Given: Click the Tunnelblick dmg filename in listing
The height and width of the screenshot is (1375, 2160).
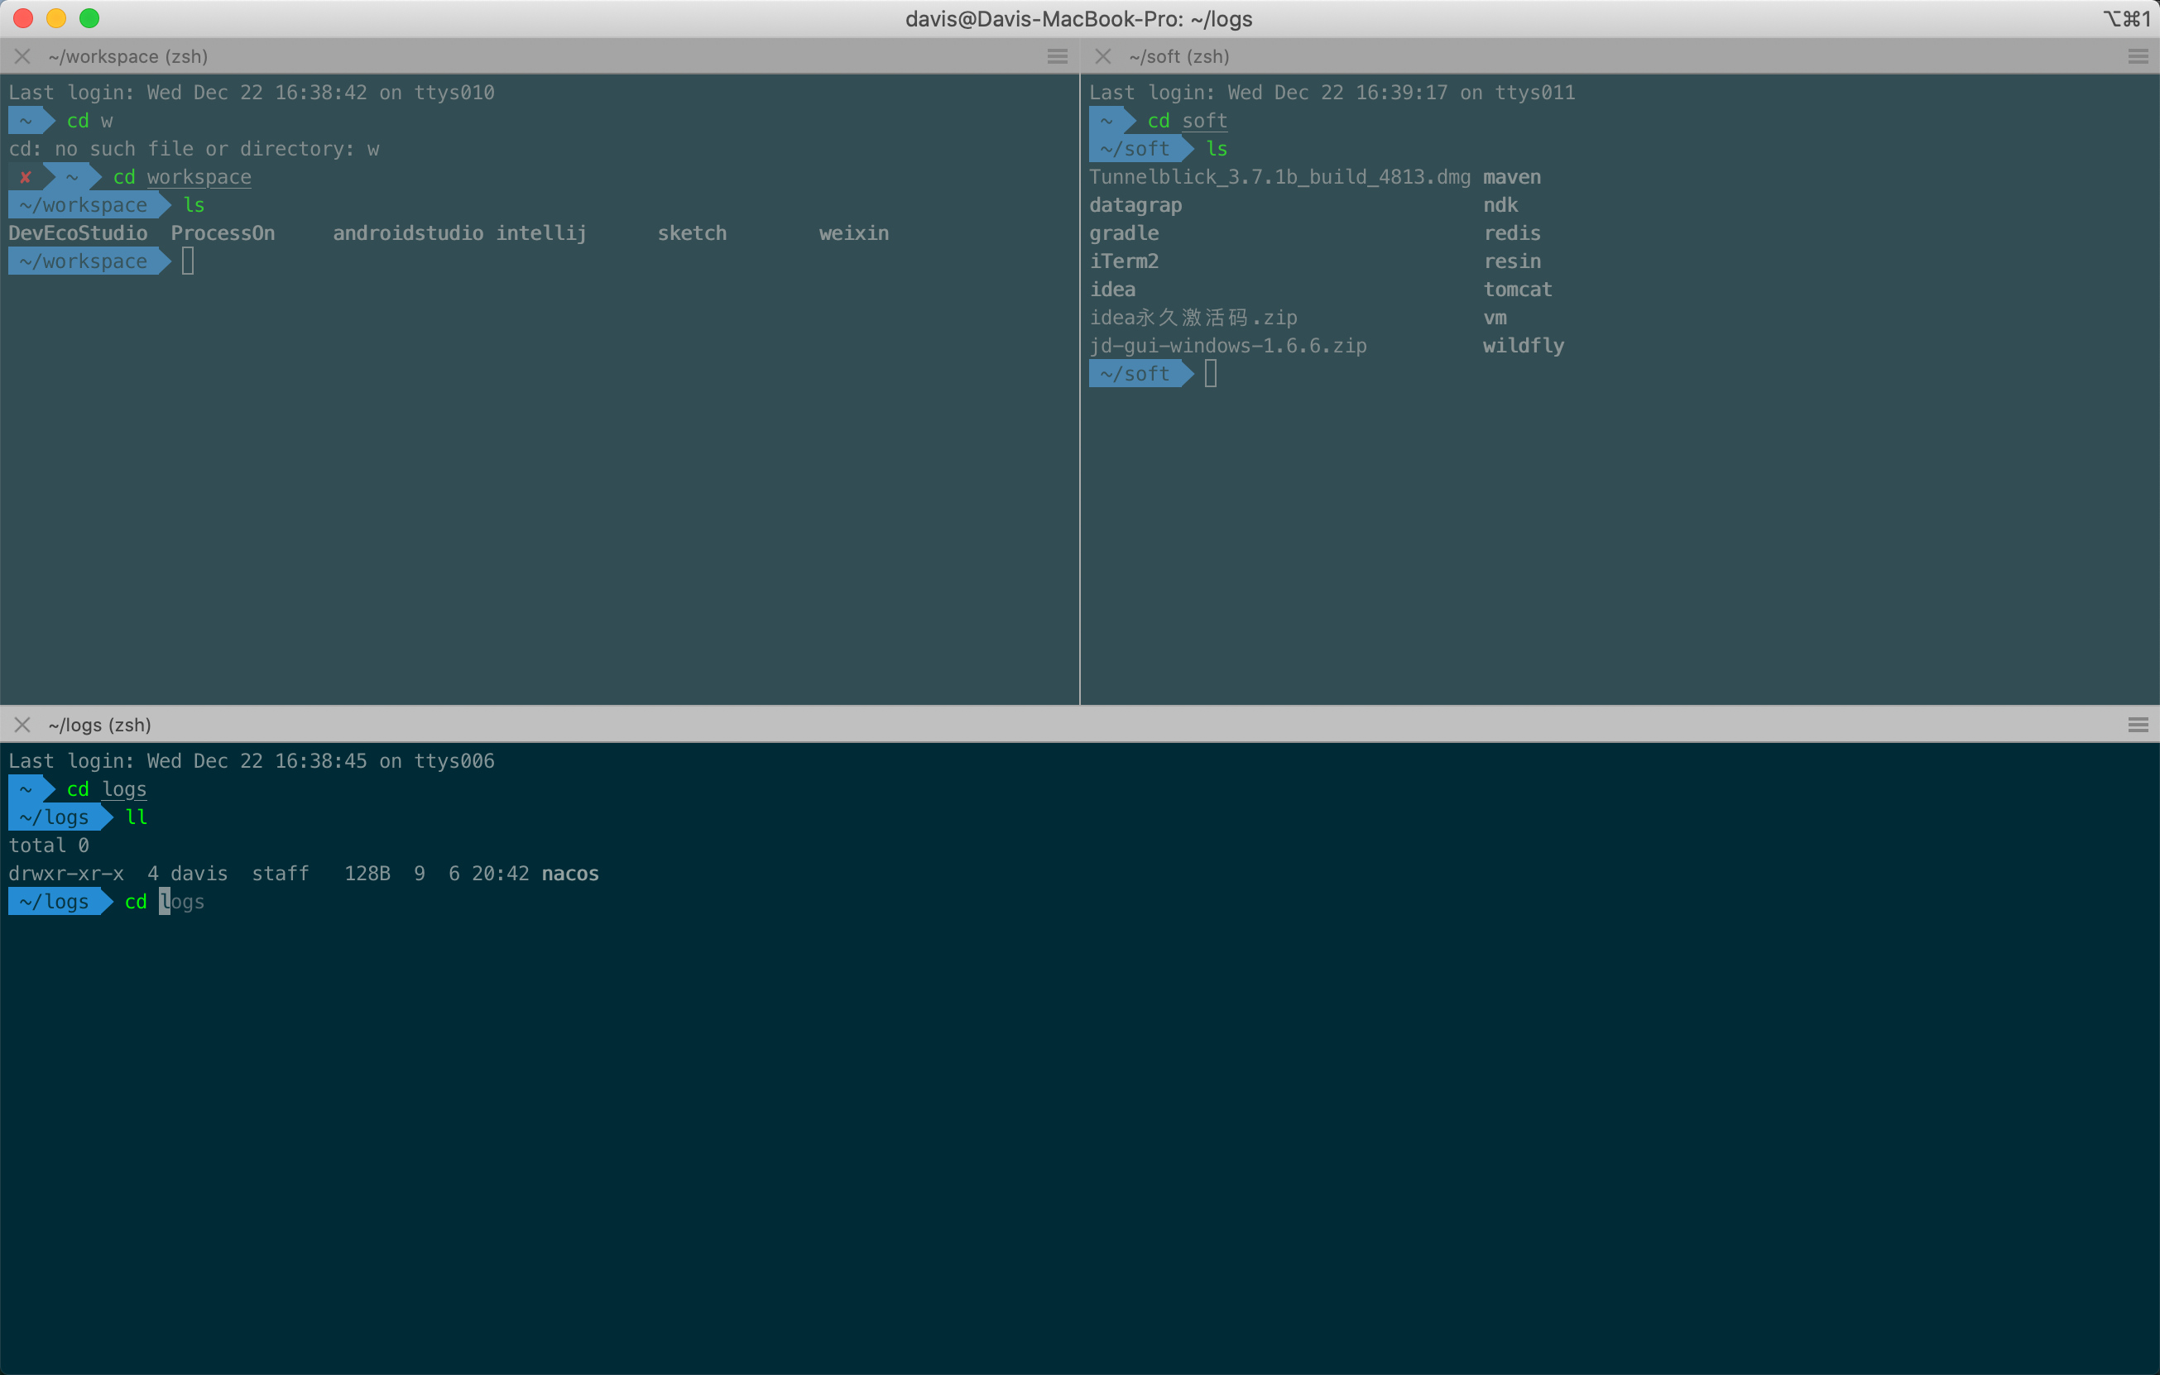Looking at the screenshot, I should tap(1279, 177).
